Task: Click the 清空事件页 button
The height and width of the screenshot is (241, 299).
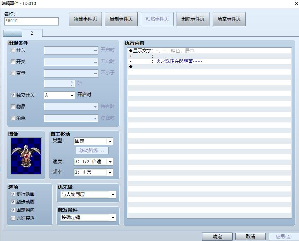Action: 229,19
